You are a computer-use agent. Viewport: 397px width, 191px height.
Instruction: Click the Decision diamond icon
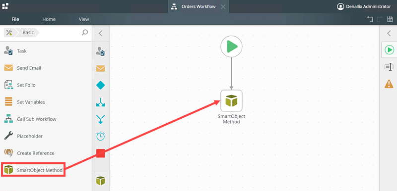coord(101,85)
